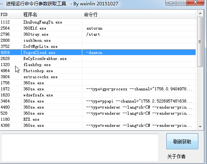Close the window with the X button

pos(195,2)
